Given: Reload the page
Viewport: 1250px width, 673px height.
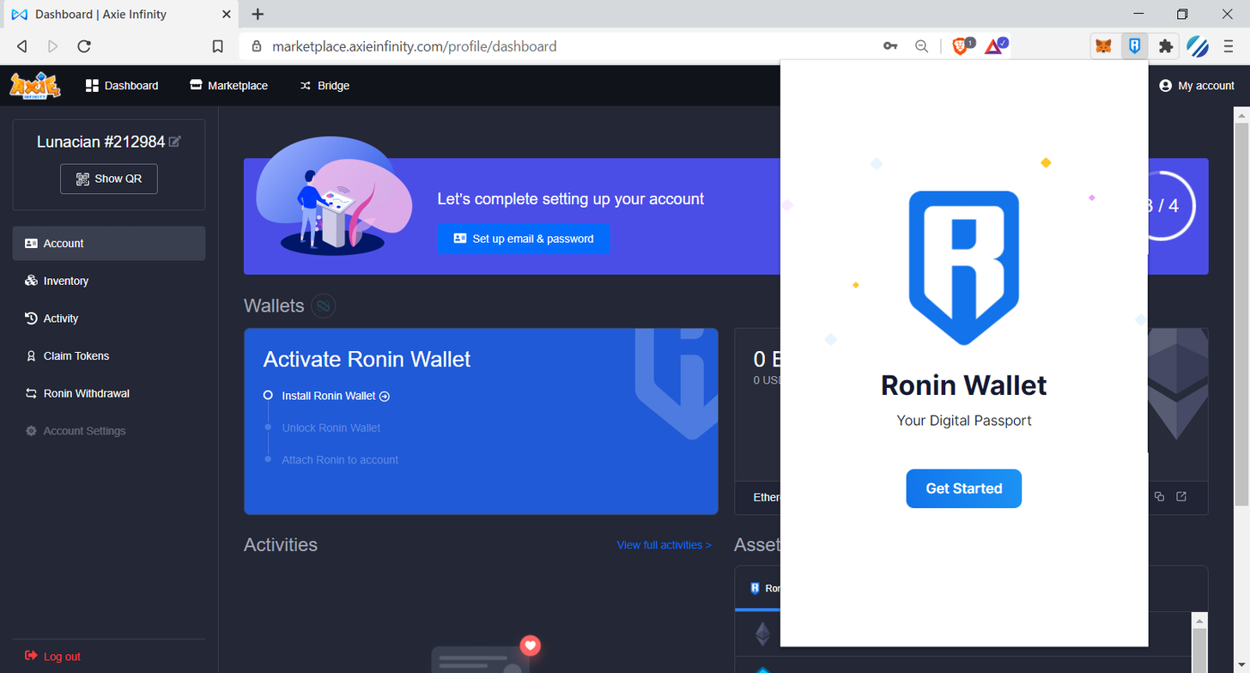Looking at the screenshot, I should (x=84, y=46).
